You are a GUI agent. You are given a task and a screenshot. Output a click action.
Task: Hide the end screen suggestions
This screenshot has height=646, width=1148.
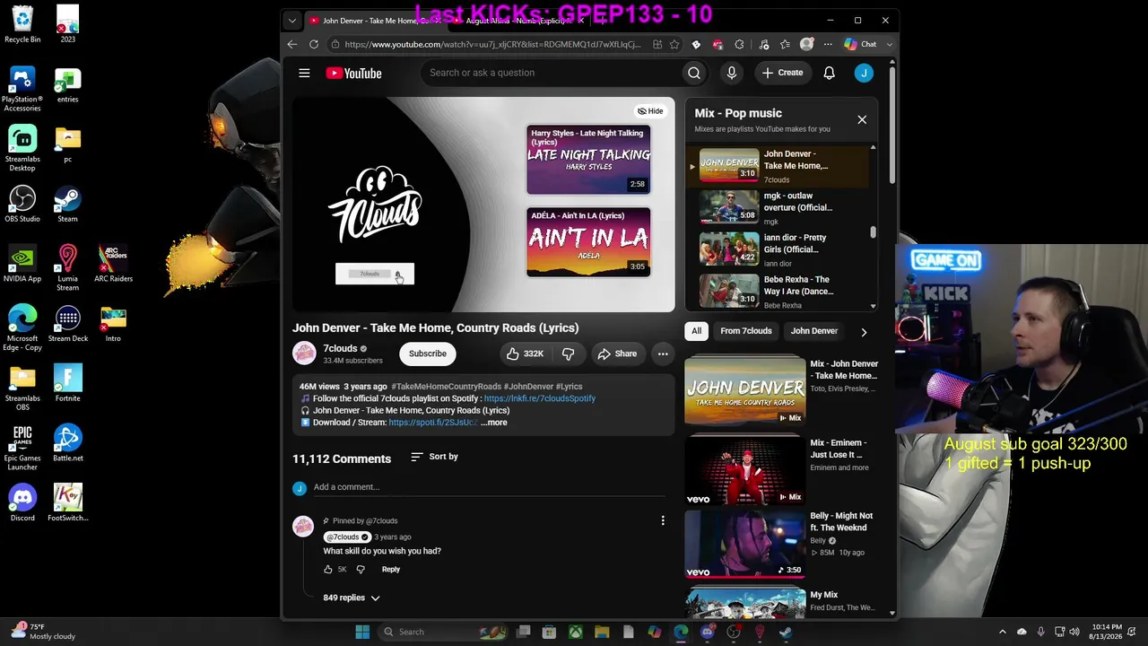coord(650,111)
